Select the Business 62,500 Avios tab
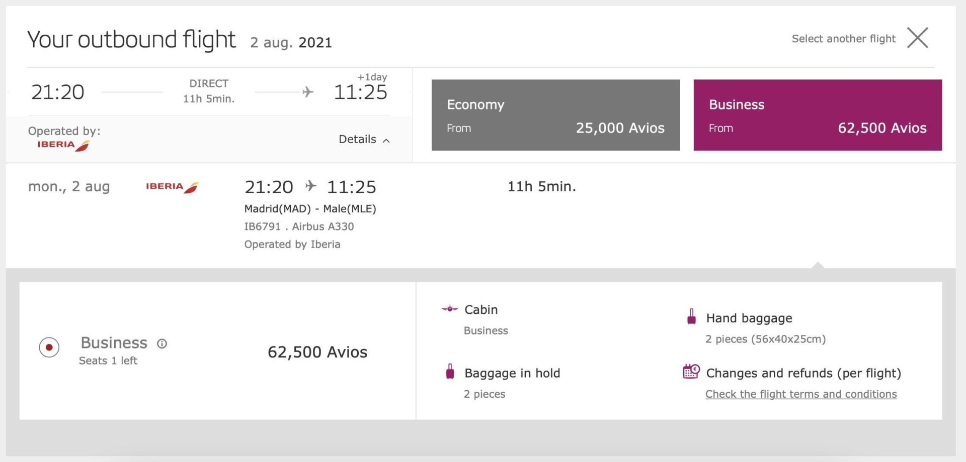This screenshot has width=966, height=462. 818,115
